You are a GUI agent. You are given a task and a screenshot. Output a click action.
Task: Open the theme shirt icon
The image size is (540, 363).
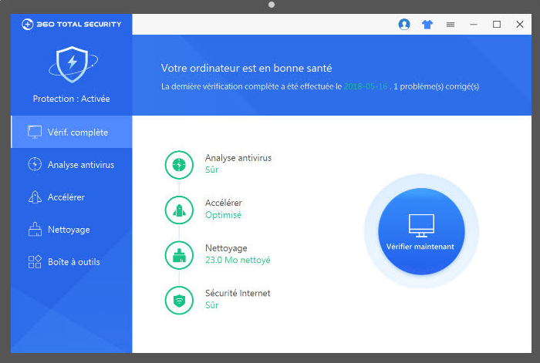click(x=427, y=25)
